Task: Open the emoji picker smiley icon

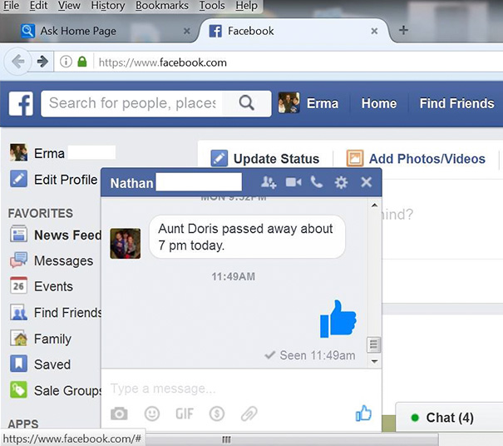Action: point(151,413)
